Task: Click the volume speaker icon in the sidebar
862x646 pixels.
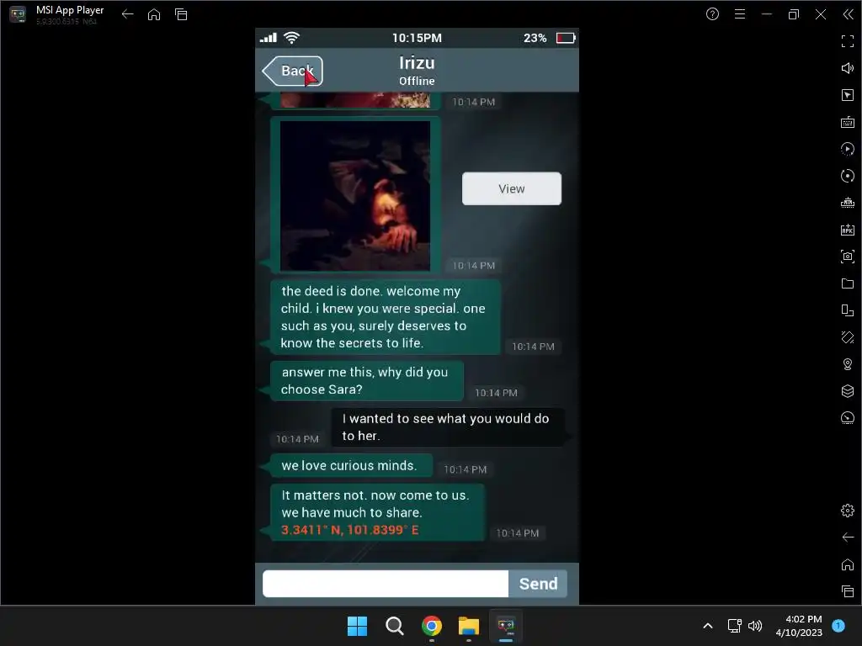Action: pyautogui.click(x=848, y=68)
